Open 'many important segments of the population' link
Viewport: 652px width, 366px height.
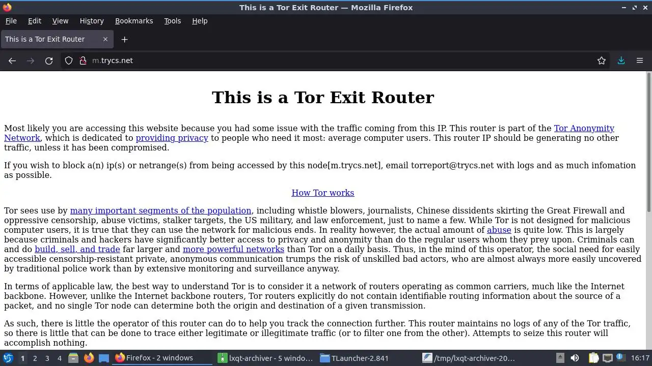[x=160, y=210]
